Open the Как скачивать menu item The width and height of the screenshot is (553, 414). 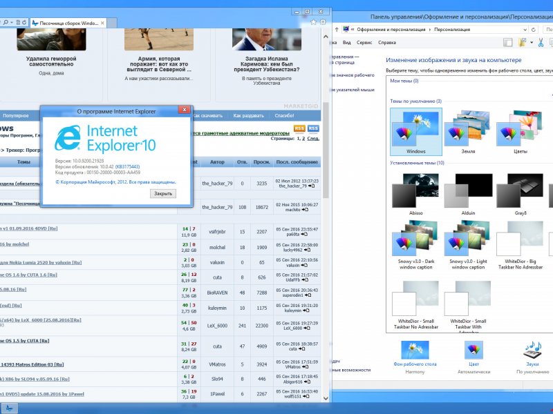coord(207,115)
